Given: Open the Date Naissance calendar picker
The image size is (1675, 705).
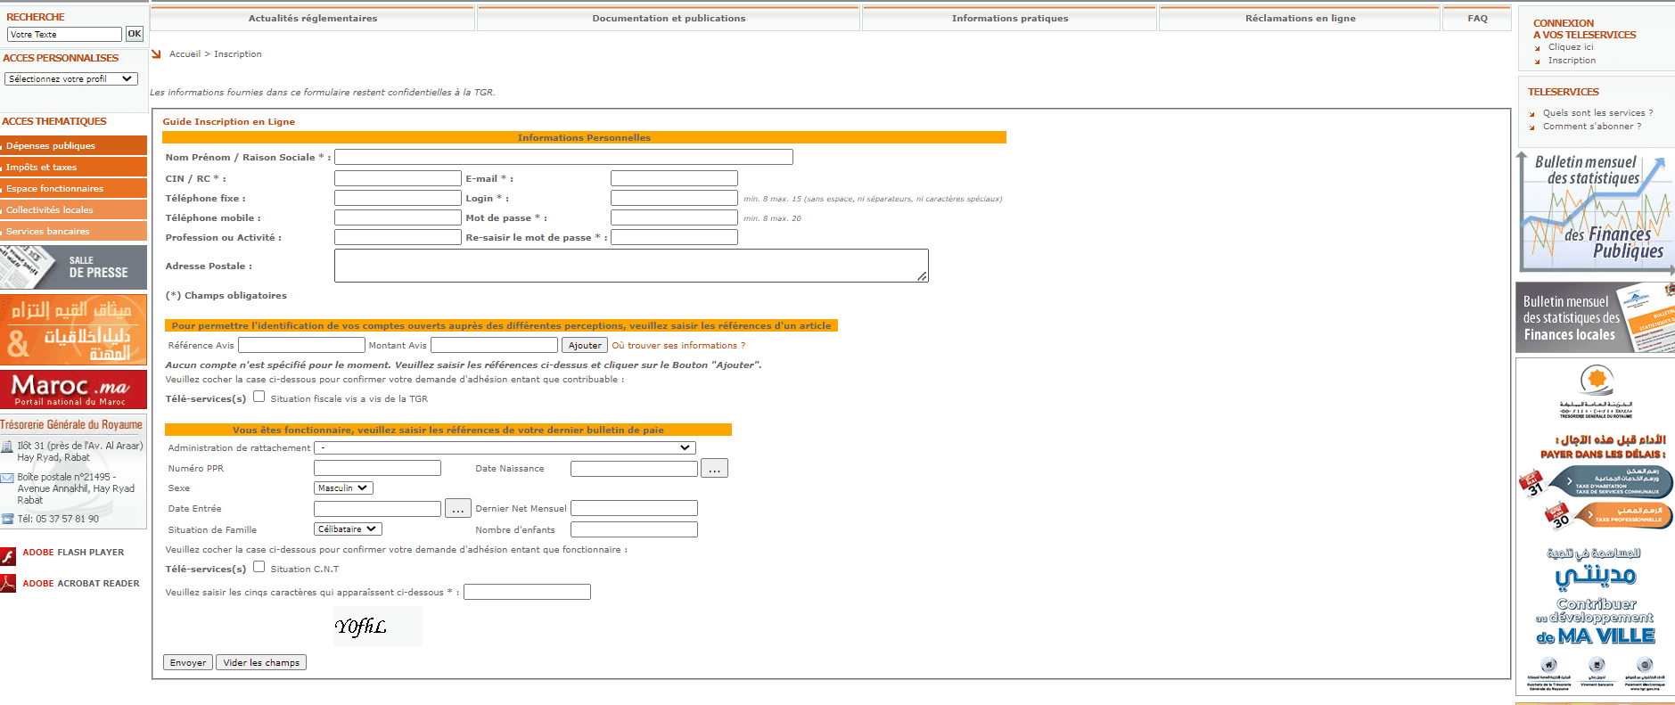Looking at the screenshot, I should [x=714, y=469].
